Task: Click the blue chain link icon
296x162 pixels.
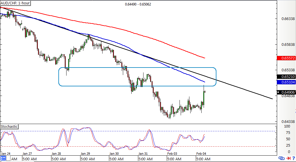Action: 281,158
